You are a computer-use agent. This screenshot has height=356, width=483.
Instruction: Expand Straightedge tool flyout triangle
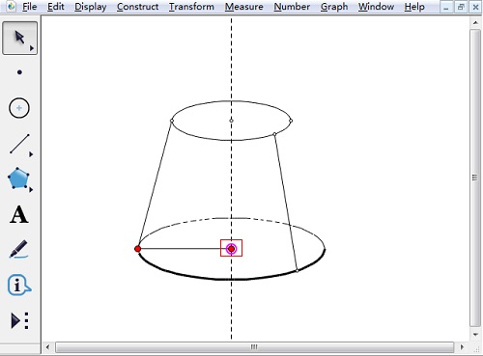point(31,154)
